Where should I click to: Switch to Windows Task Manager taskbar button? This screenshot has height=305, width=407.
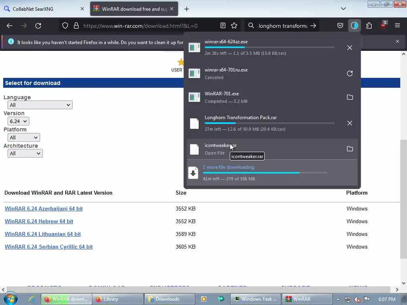(x=256, y=299)
